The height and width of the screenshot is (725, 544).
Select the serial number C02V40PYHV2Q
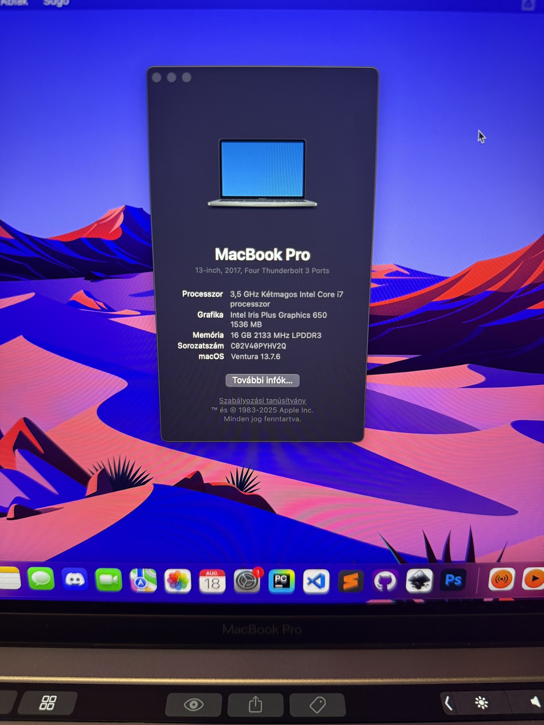point(258,346)
